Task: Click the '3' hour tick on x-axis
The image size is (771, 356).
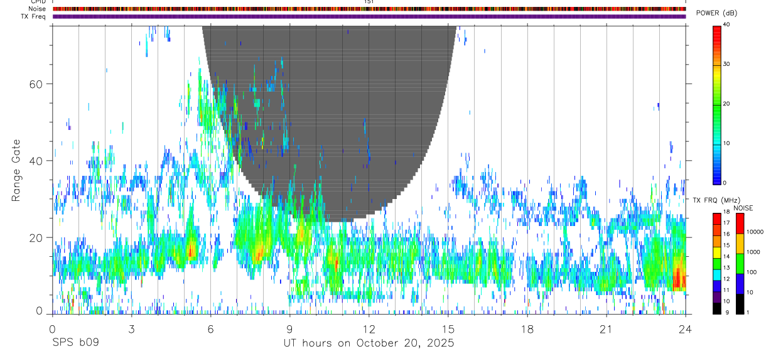Action: click(131, 328)
